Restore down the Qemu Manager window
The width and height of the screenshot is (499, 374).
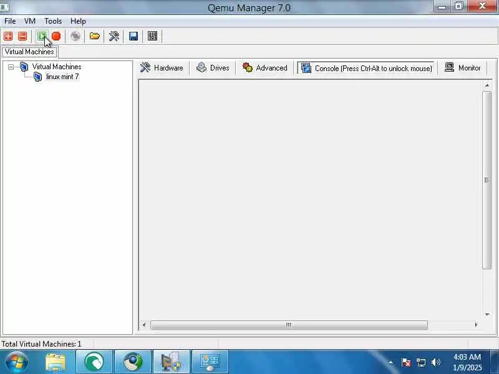[x=459, y=7]
